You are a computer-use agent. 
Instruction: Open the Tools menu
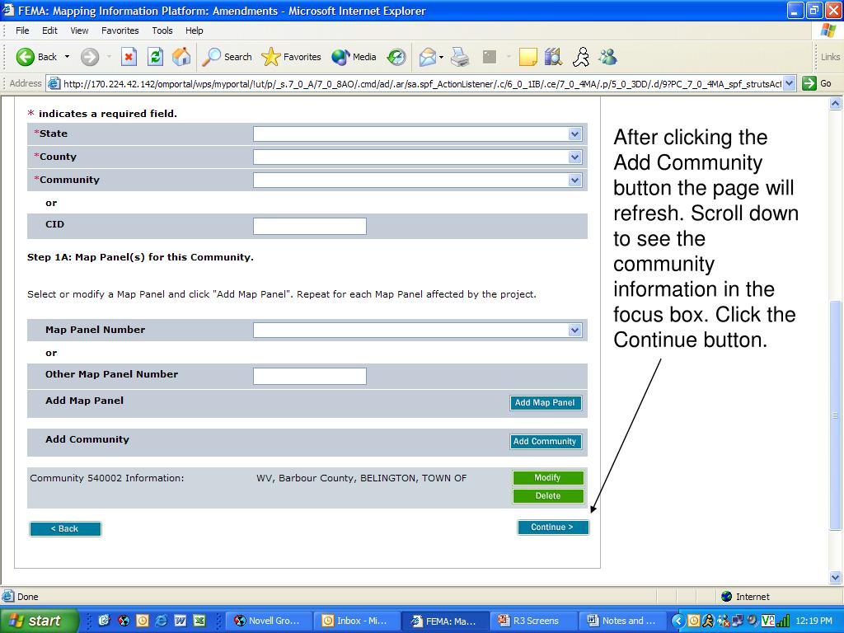tap(162, 30)
